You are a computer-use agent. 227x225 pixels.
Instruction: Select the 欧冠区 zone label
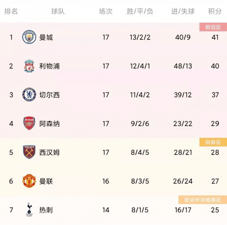pyautogui.click(x=213, y=27)
